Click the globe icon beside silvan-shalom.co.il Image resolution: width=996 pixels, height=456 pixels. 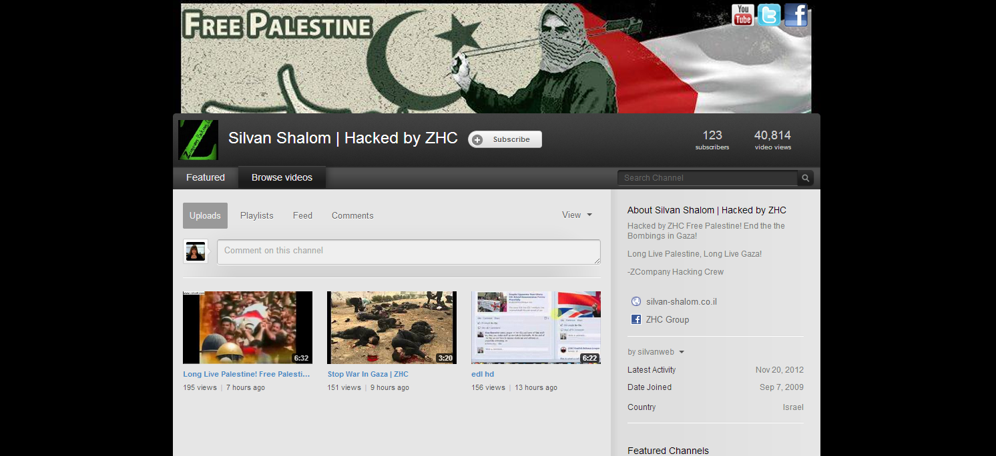coord(636,301)
